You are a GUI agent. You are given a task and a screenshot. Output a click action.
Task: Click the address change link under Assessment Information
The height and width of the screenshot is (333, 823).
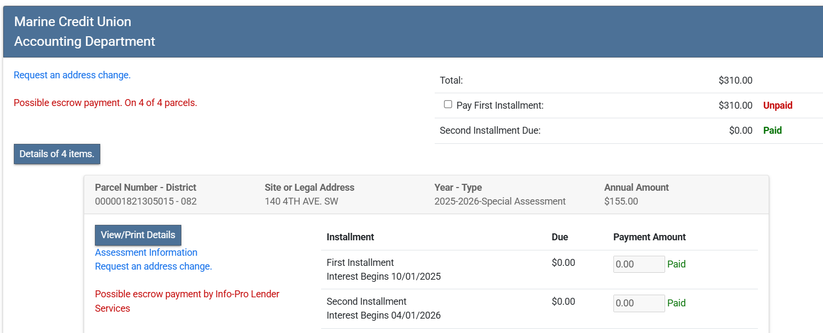pyautogui.click(x=154, y=266)
